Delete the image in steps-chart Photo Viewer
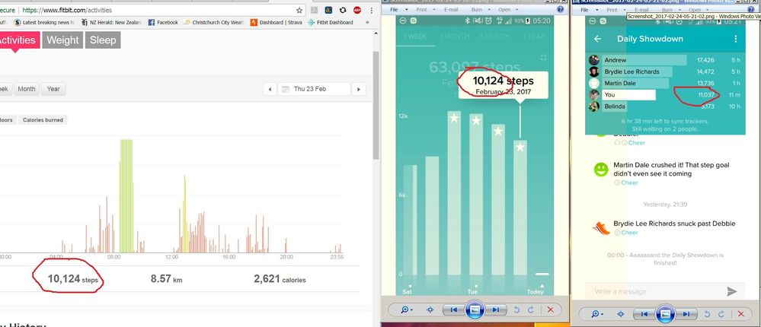The image size is (761, 327). coord(550,310)
